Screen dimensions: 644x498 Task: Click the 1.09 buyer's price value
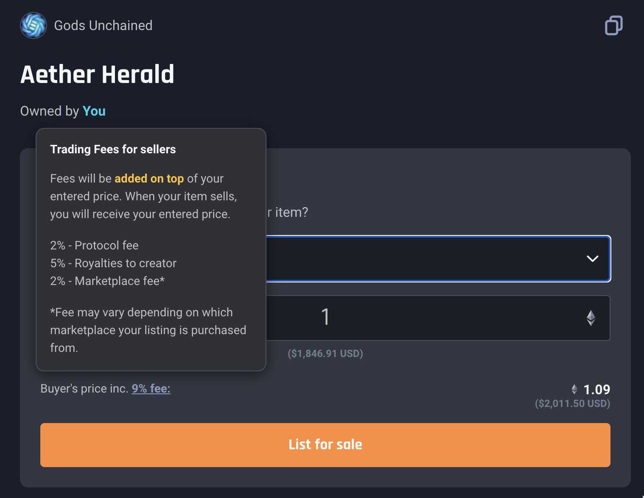click(596, 389)
